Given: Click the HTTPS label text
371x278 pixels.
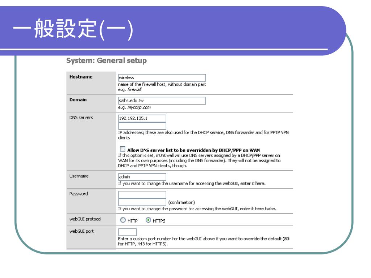Looking at the screenshot, I should 159,221.
